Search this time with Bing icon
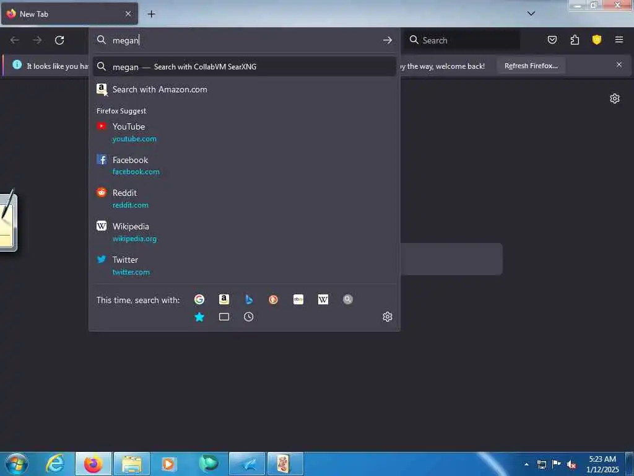 pyautogui.click(x=249, y=299)
